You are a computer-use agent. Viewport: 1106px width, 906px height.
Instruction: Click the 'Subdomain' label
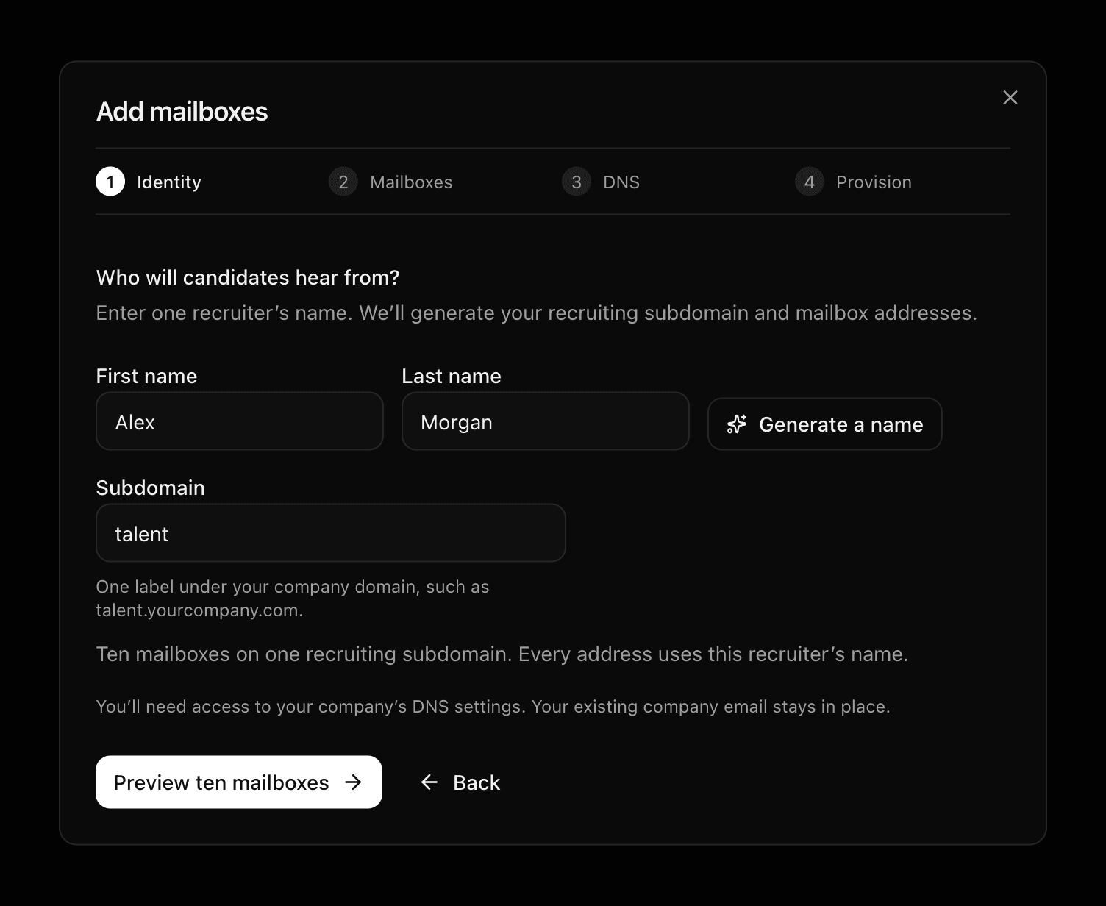click(151, 488)
